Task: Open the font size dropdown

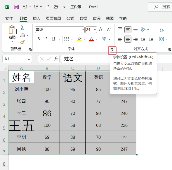Action: pos(95,30)
